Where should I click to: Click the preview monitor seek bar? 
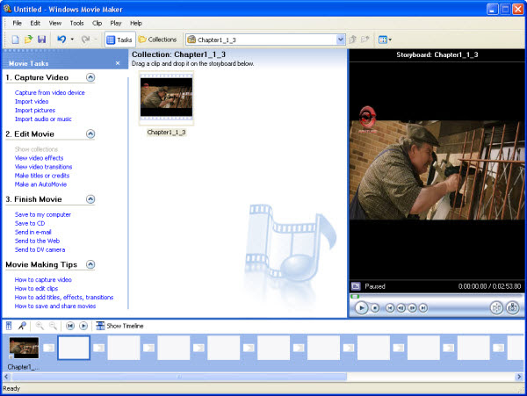coord(437,296)
